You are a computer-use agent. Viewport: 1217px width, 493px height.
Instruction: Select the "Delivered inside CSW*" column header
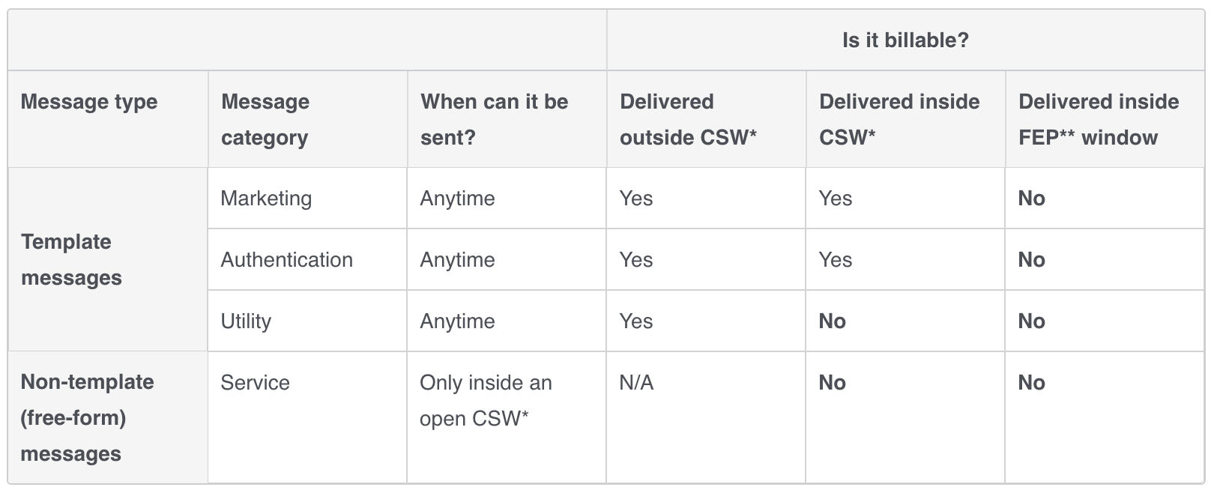coord(899,119)
